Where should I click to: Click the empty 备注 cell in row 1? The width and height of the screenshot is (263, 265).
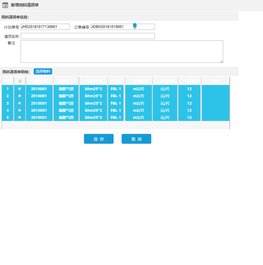[215, 89]
